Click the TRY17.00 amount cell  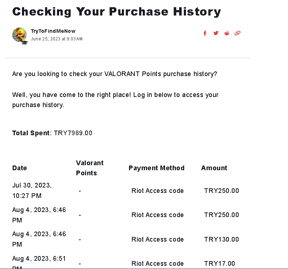click(x=220, y=264)
